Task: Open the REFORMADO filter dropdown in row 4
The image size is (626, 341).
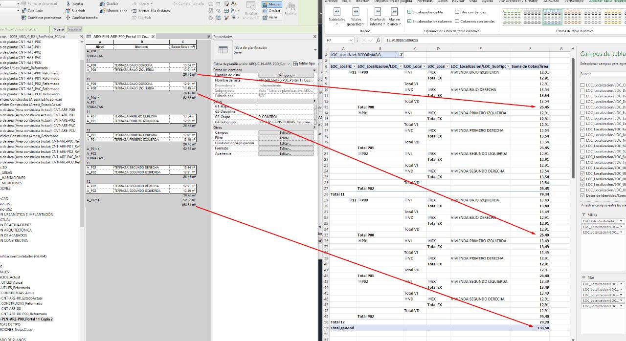Action: click(401, 55)
